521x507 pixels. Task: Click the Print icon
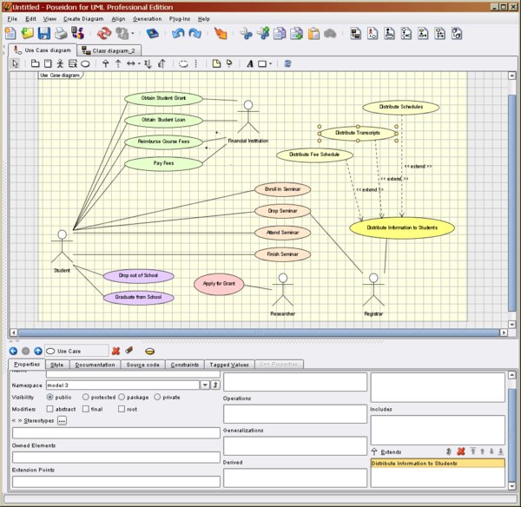(61, 34)
